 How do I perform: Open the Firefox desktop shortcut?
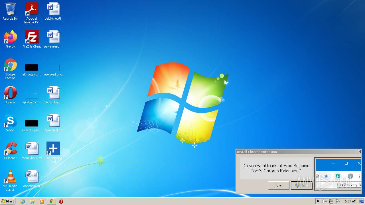[10, 39]
